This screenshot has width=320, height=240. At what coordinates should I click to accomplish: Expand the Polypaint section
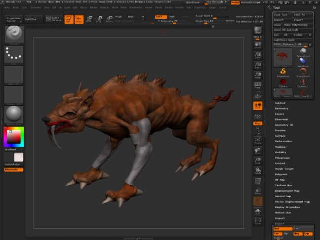pos(281,174)
